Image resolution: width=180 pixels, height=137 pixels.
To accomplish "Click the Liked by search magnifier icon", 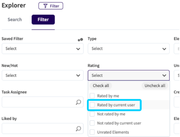I will pyautogui.click(x=79, y=128).
